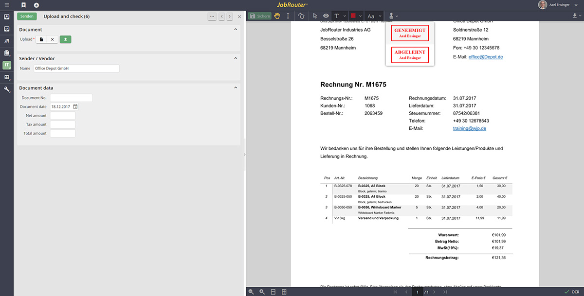The image size is (584, 296).
Task: Click the Document date field
Action: [x=61, y=106]
